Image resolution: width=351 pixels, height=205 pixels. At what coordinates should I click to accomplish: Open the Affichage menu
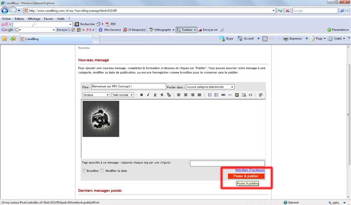tap(34, 19)
